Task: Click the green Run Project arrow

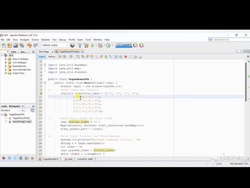Action: click(x=93, y=45)
